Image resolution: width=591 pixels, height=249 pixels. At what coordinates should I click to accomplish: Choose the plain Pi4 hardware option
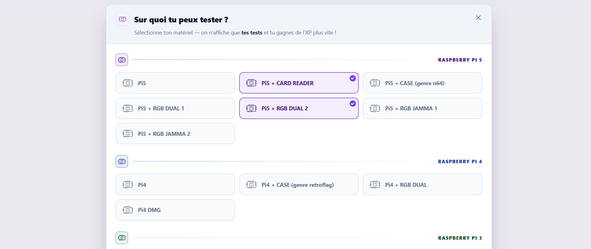[x=175, y=185]
